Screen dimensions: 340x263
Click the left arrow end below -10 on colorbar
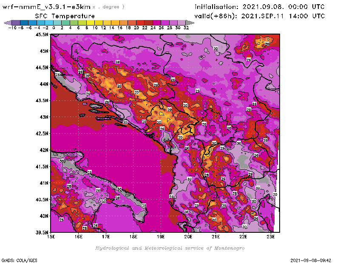point(8,23)
